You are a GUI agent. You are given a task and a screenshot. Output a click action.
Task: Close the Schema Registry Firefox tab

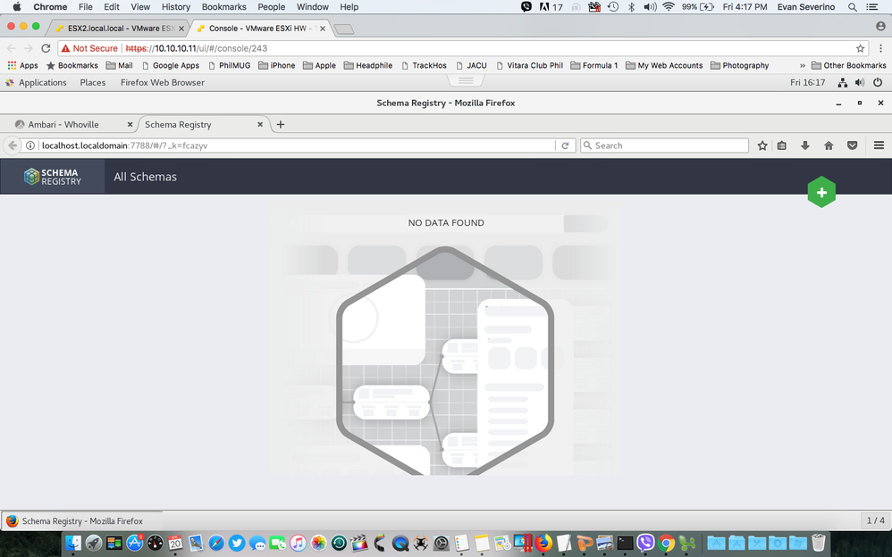pos(260,124)
